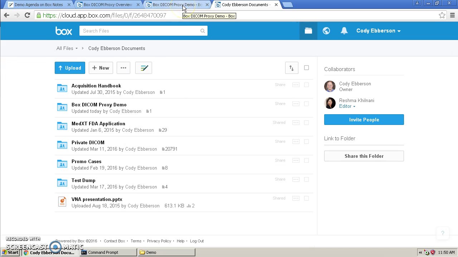This screenshot has width=458, height=257.
Task: Switch to Box DICOM Proxy Demo tab
Action: tap(177, 5)
